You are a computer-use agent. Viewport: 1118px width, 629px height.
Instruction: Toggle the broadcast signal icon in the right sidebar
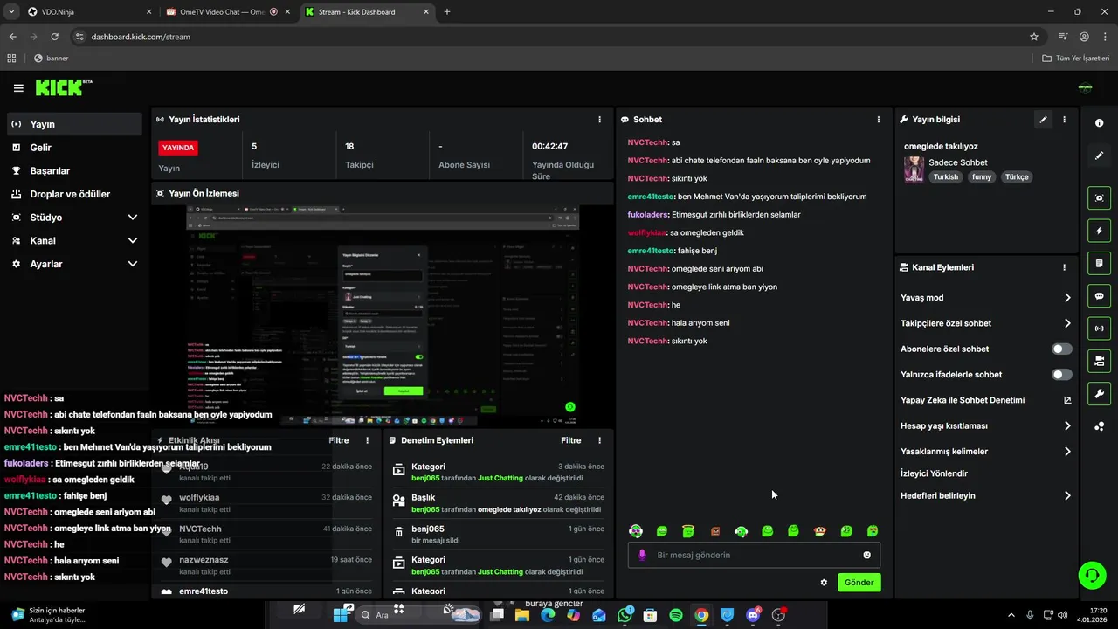pyautogui.click(x=1099, y=328)
